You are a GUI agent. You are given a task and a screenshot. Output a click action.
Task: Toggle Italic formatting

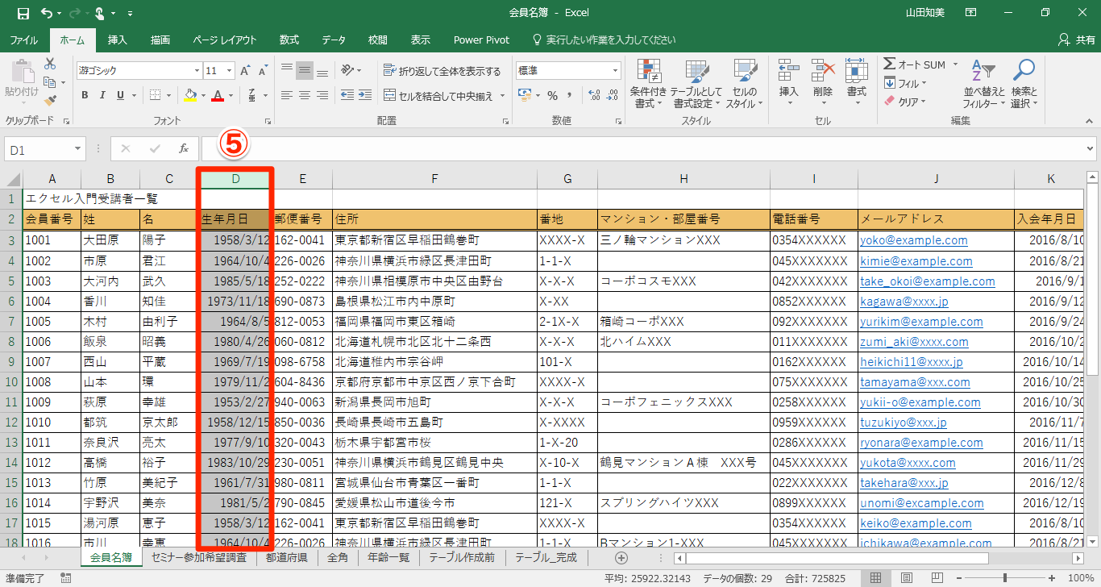click(102, 95)
